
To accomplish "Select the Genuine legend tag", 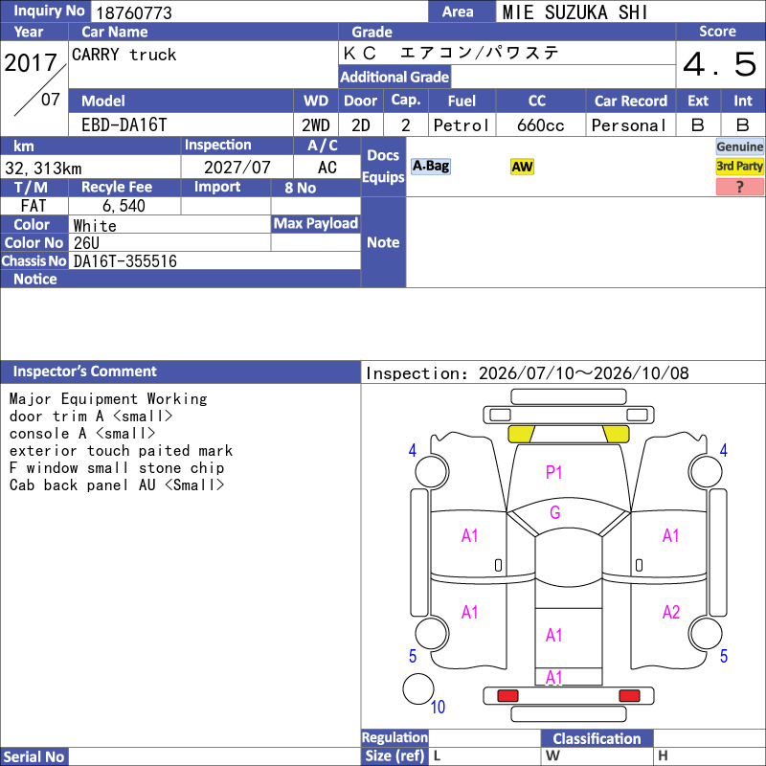I will click(739, 146).
